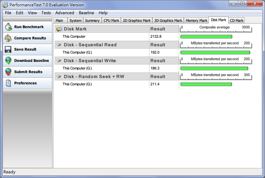Switch to the 2D Graphics Mark tab

136,21
